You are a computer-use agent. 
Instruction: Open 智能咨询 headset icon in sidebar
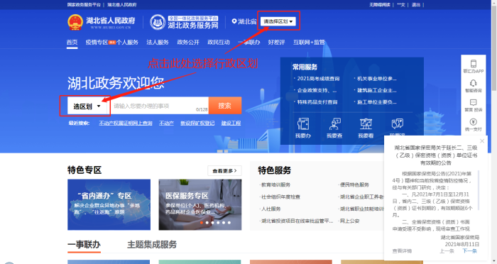[474, 83]
